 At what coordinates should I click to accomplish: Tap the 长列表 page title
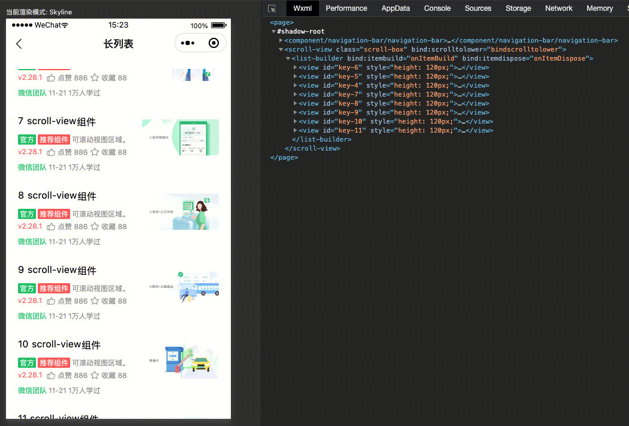tap(118, 44)
